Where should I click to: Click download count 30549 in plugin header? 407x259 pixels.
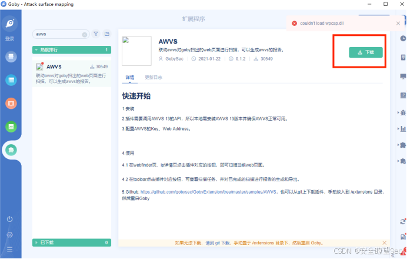[266, 59]
